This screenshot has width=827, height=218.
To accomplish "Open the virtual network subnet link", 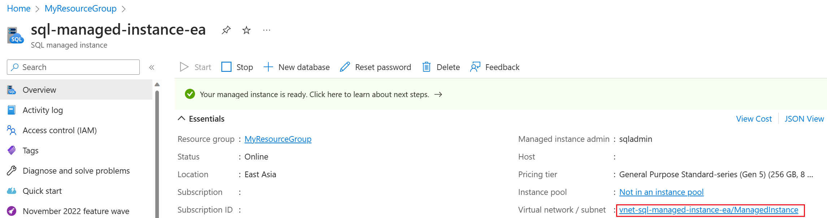I will [x=709, y=210].
